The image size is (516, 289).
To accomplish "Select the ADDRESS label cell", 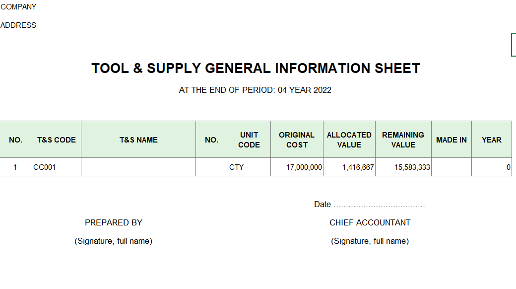I will [18, 25].
